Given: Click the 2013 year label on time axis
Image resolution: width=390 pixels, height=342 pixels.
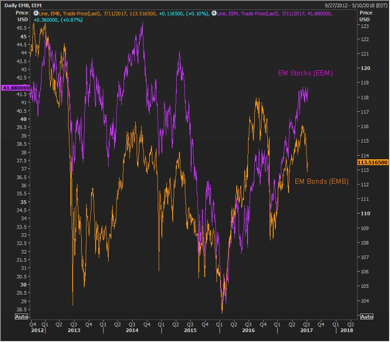Looking at the screenshot, I should (74, 330).
